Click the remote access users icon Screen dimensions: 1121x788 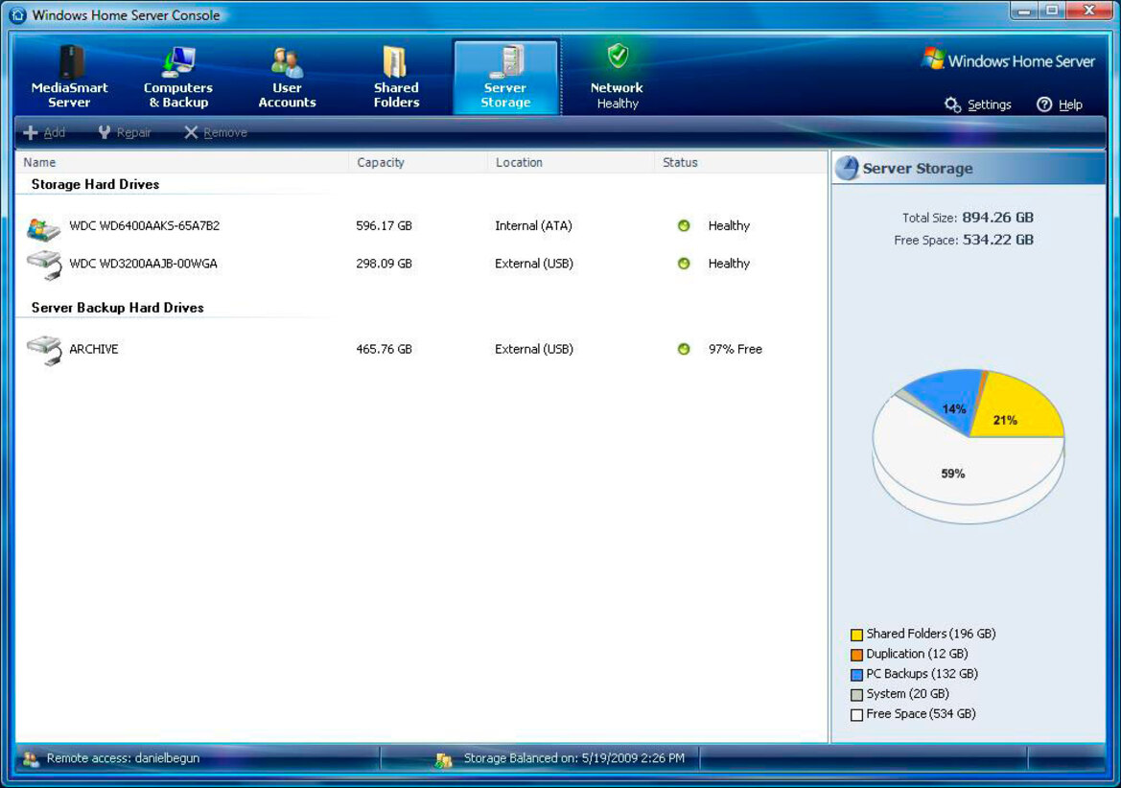(x=31, y=758)
